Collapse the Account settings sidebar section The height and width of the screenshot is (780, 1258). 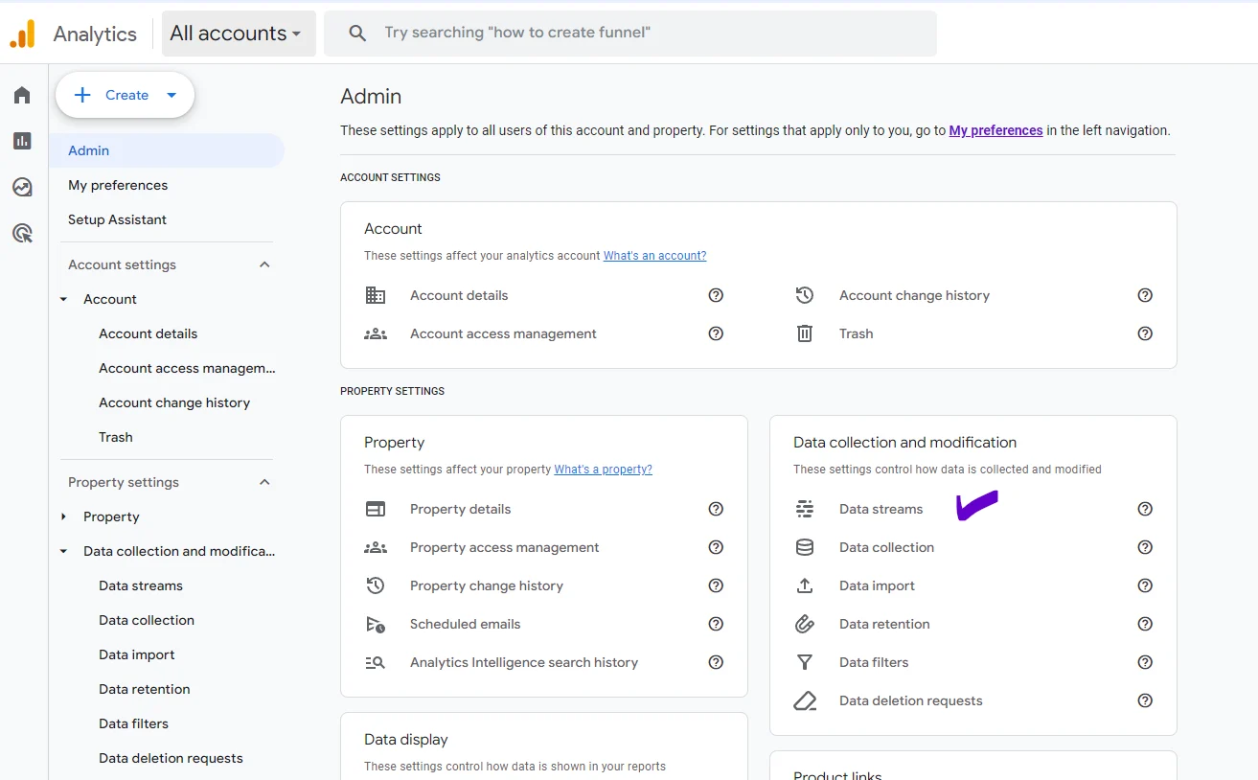pos(264,264)
